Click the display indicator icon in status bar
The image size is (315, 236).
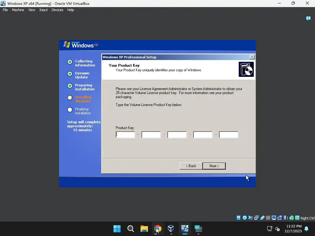pyautogui.click(x=274, y=218)
